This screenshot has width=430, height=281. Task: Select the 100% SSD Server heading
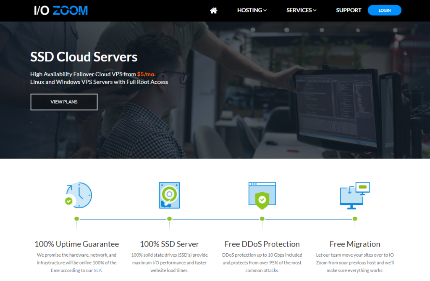[169, 244]
